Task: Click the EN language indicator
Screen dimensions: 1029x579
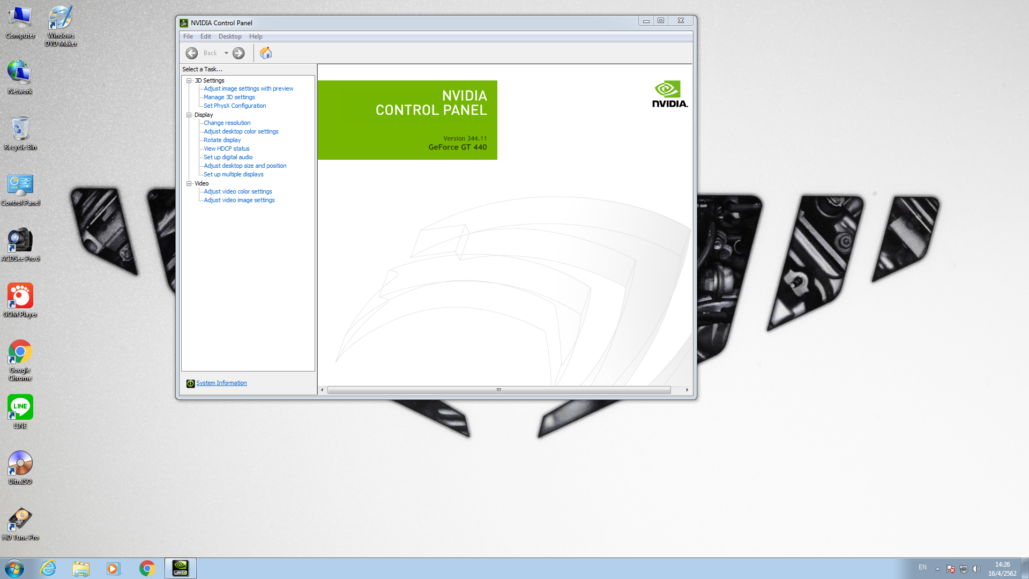Action: (x=922, y=567)
